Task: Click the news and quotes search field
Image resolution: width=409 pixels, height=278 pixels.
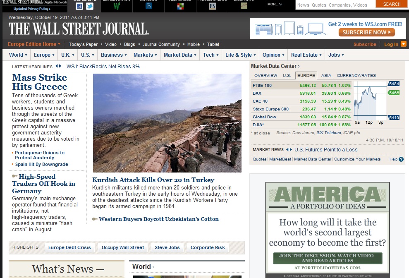Action: (x=335, y=5)
